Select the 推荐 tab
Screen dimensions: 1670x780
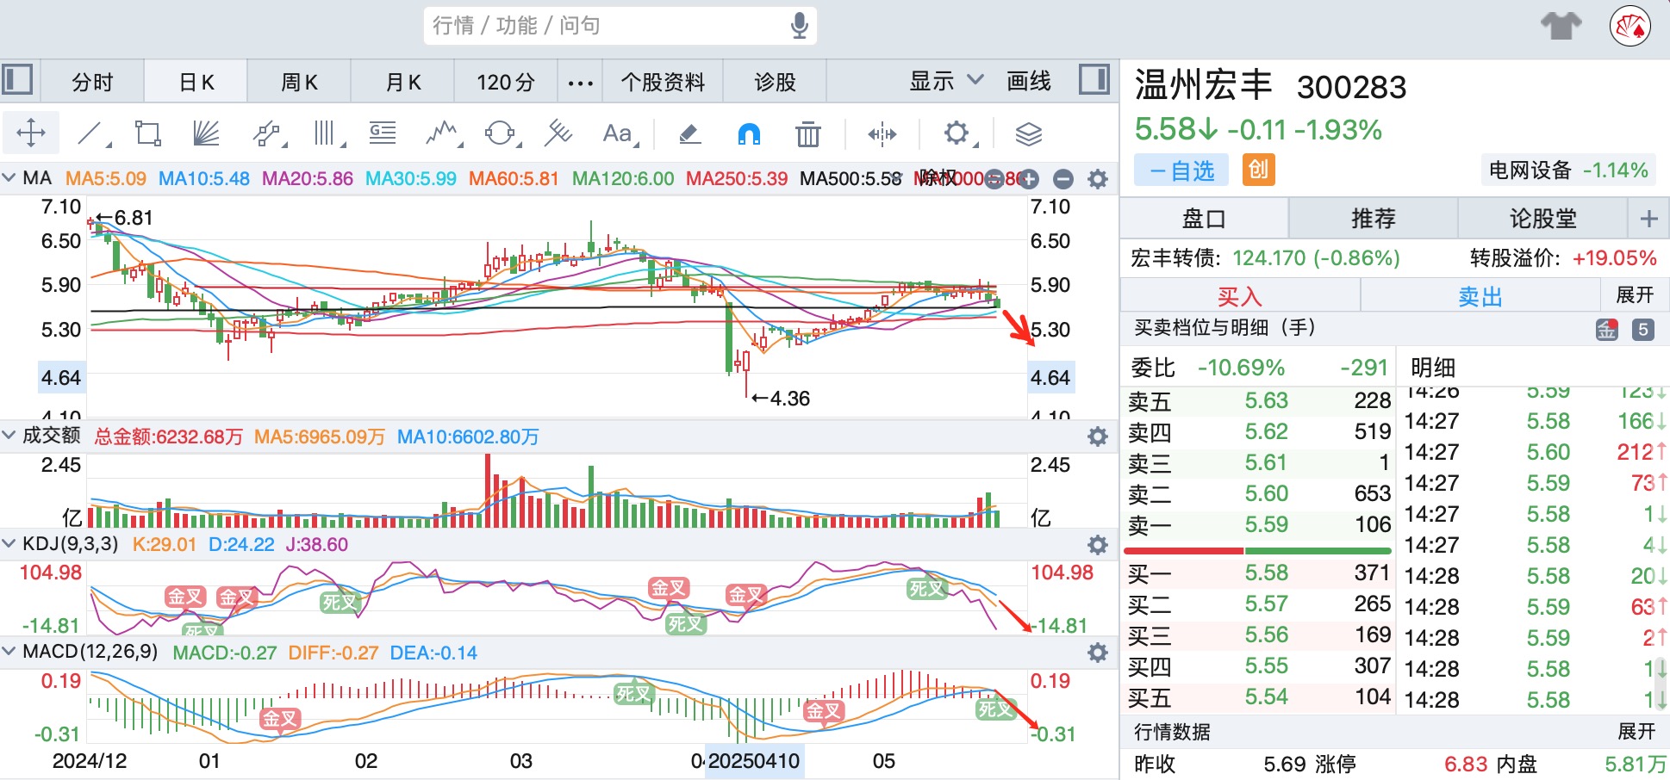point(1373,219)
